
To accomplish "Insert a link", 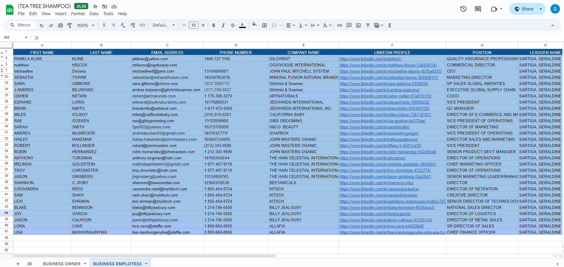I will tap(340, 25).
